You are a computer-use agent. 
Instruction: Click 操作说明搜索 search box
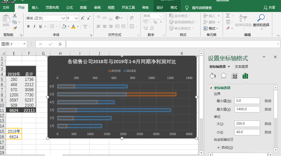click(x=202, y=8)
